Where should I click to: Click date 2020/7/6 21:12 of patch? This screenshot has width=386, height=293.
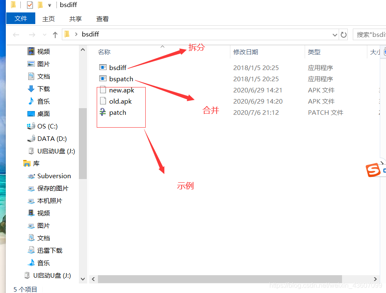tap(256, 112)
